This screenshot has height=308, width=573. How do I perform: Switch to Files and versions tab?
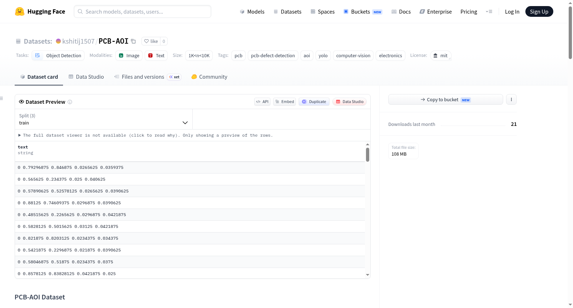pos(148,77)
